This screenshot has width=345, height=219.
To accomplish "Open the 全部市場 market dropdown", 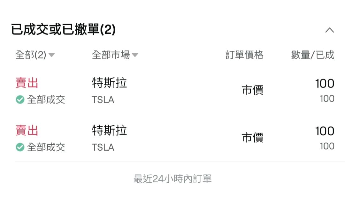I will [x=115, y=55].
